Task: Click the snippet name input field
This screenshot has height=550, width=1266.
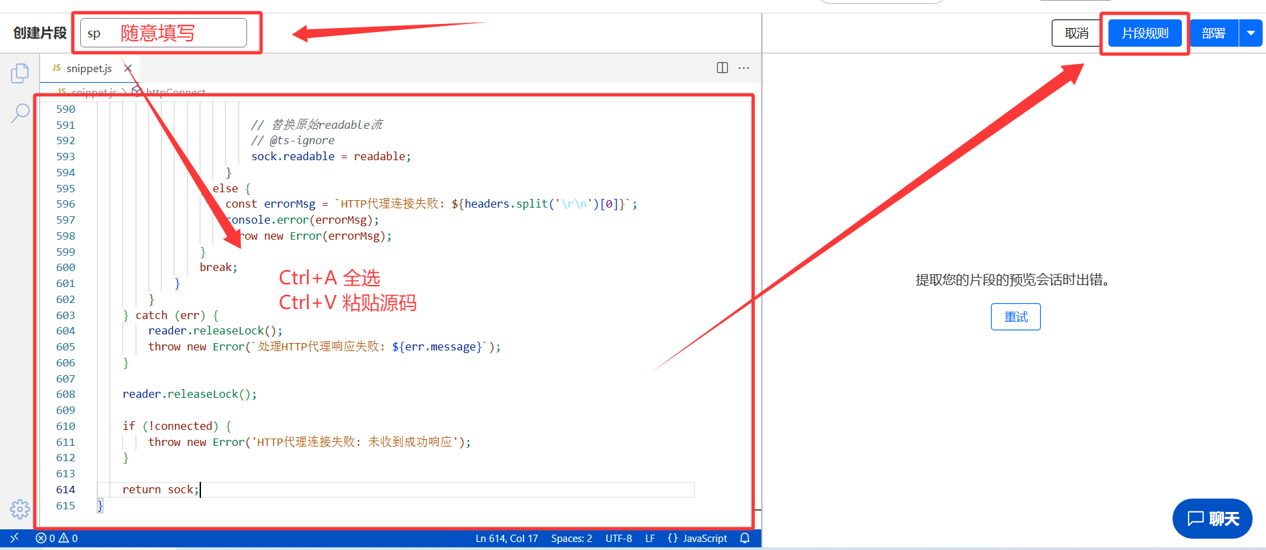Action: (x=164, y=33)
